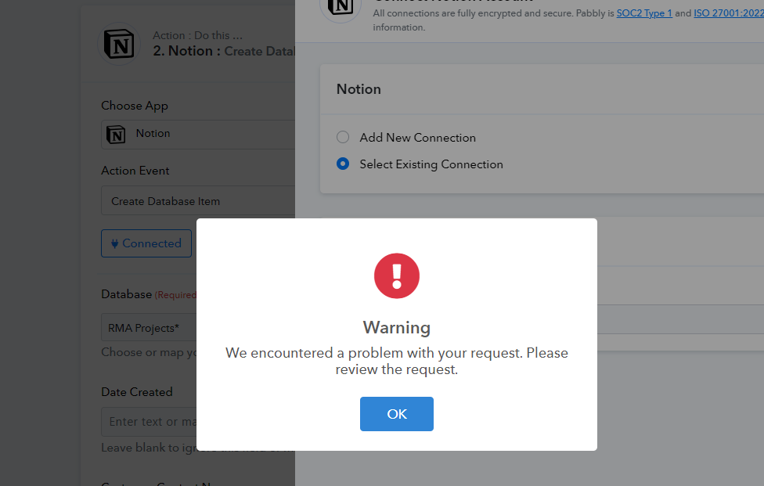Click the red warning exclamation icon
Screen dimensions: 764x486
(397, 275)
